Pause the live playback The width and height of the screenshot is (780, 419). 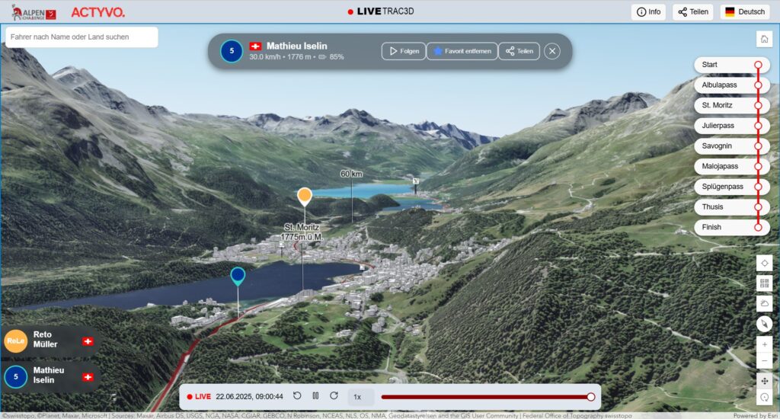(x=315, y=396)
